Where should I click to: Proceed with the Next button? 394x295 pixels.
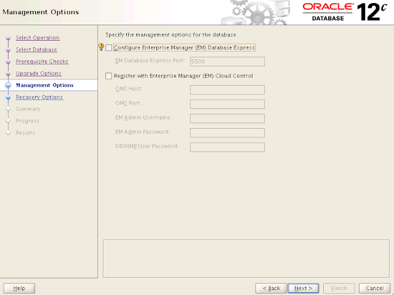click(304, 288)
